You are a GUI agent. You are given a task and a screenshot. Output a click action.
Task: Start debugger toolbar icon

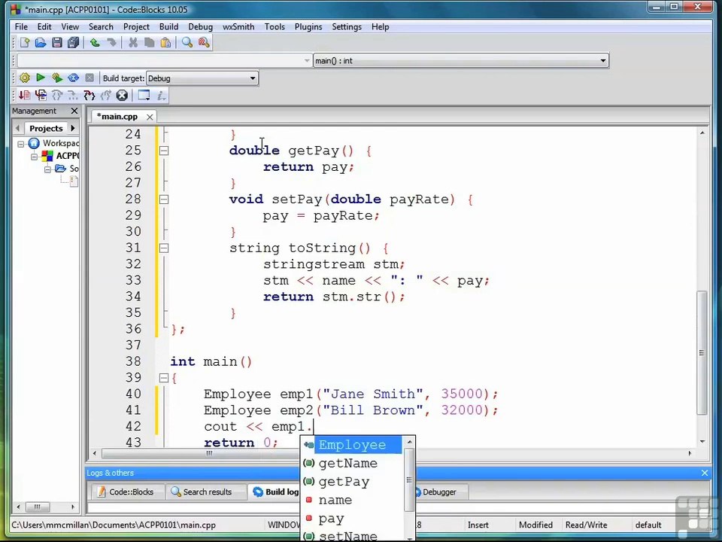[24, 96]
